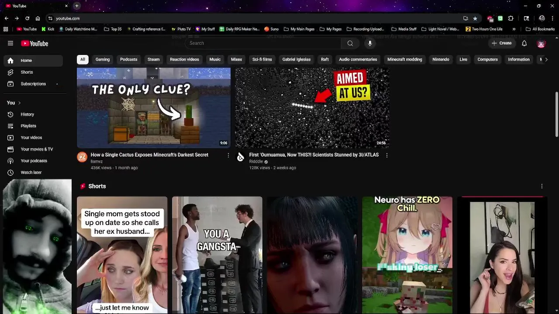This screenshot has width=559, height=314.
Task: Open the My Main Pages bookmark folder
Action: [x=299, y=29]
